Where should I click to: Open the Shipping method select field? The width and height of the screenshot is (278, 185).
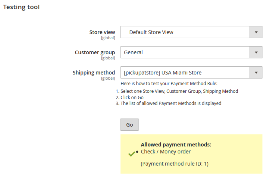point(185,73)
